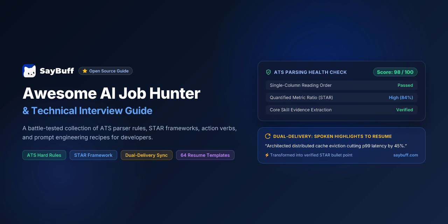The width and height of the screenshot is (448, 224).
Task: Select the ATS Hard Rules tag
Action: point(44,155)
